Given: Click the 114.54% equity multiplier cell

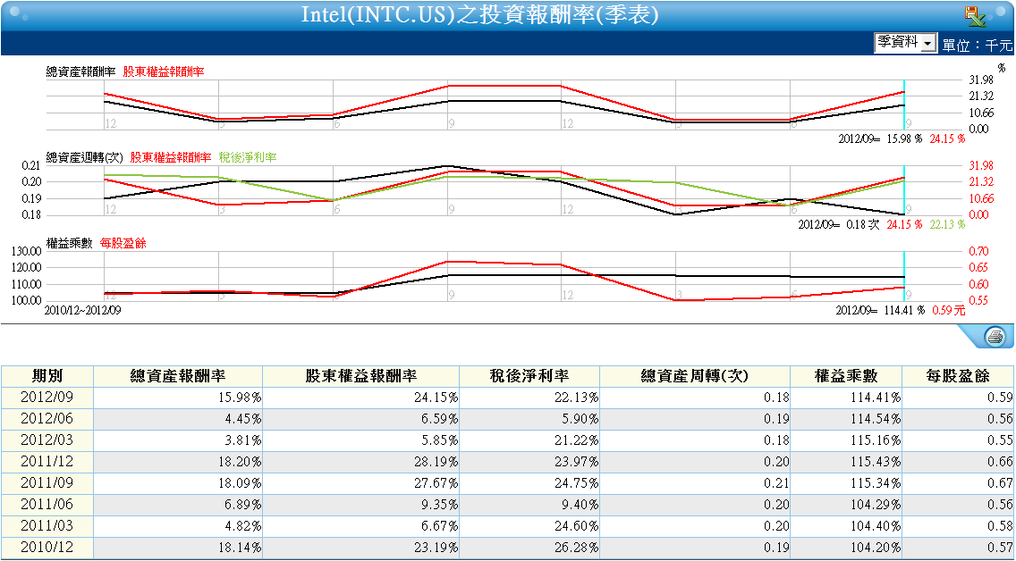Looking at the screenshot, I should coord(846,419).
